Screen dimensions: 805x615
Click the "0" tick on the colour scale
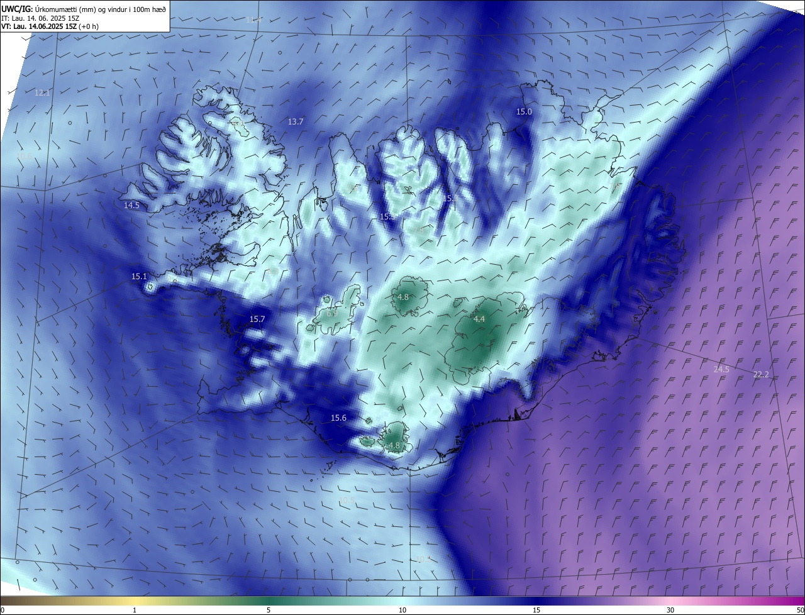(x=3, y=610)
